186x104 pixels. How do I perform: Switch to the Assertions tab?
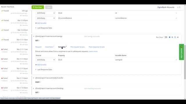coord(49,47)
